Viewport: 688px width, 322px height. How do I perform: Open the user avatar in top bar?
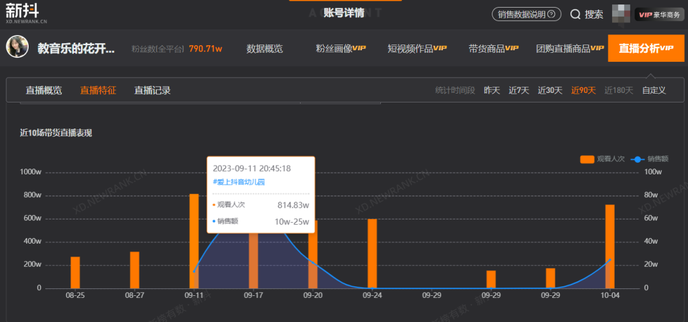[621, 14]
